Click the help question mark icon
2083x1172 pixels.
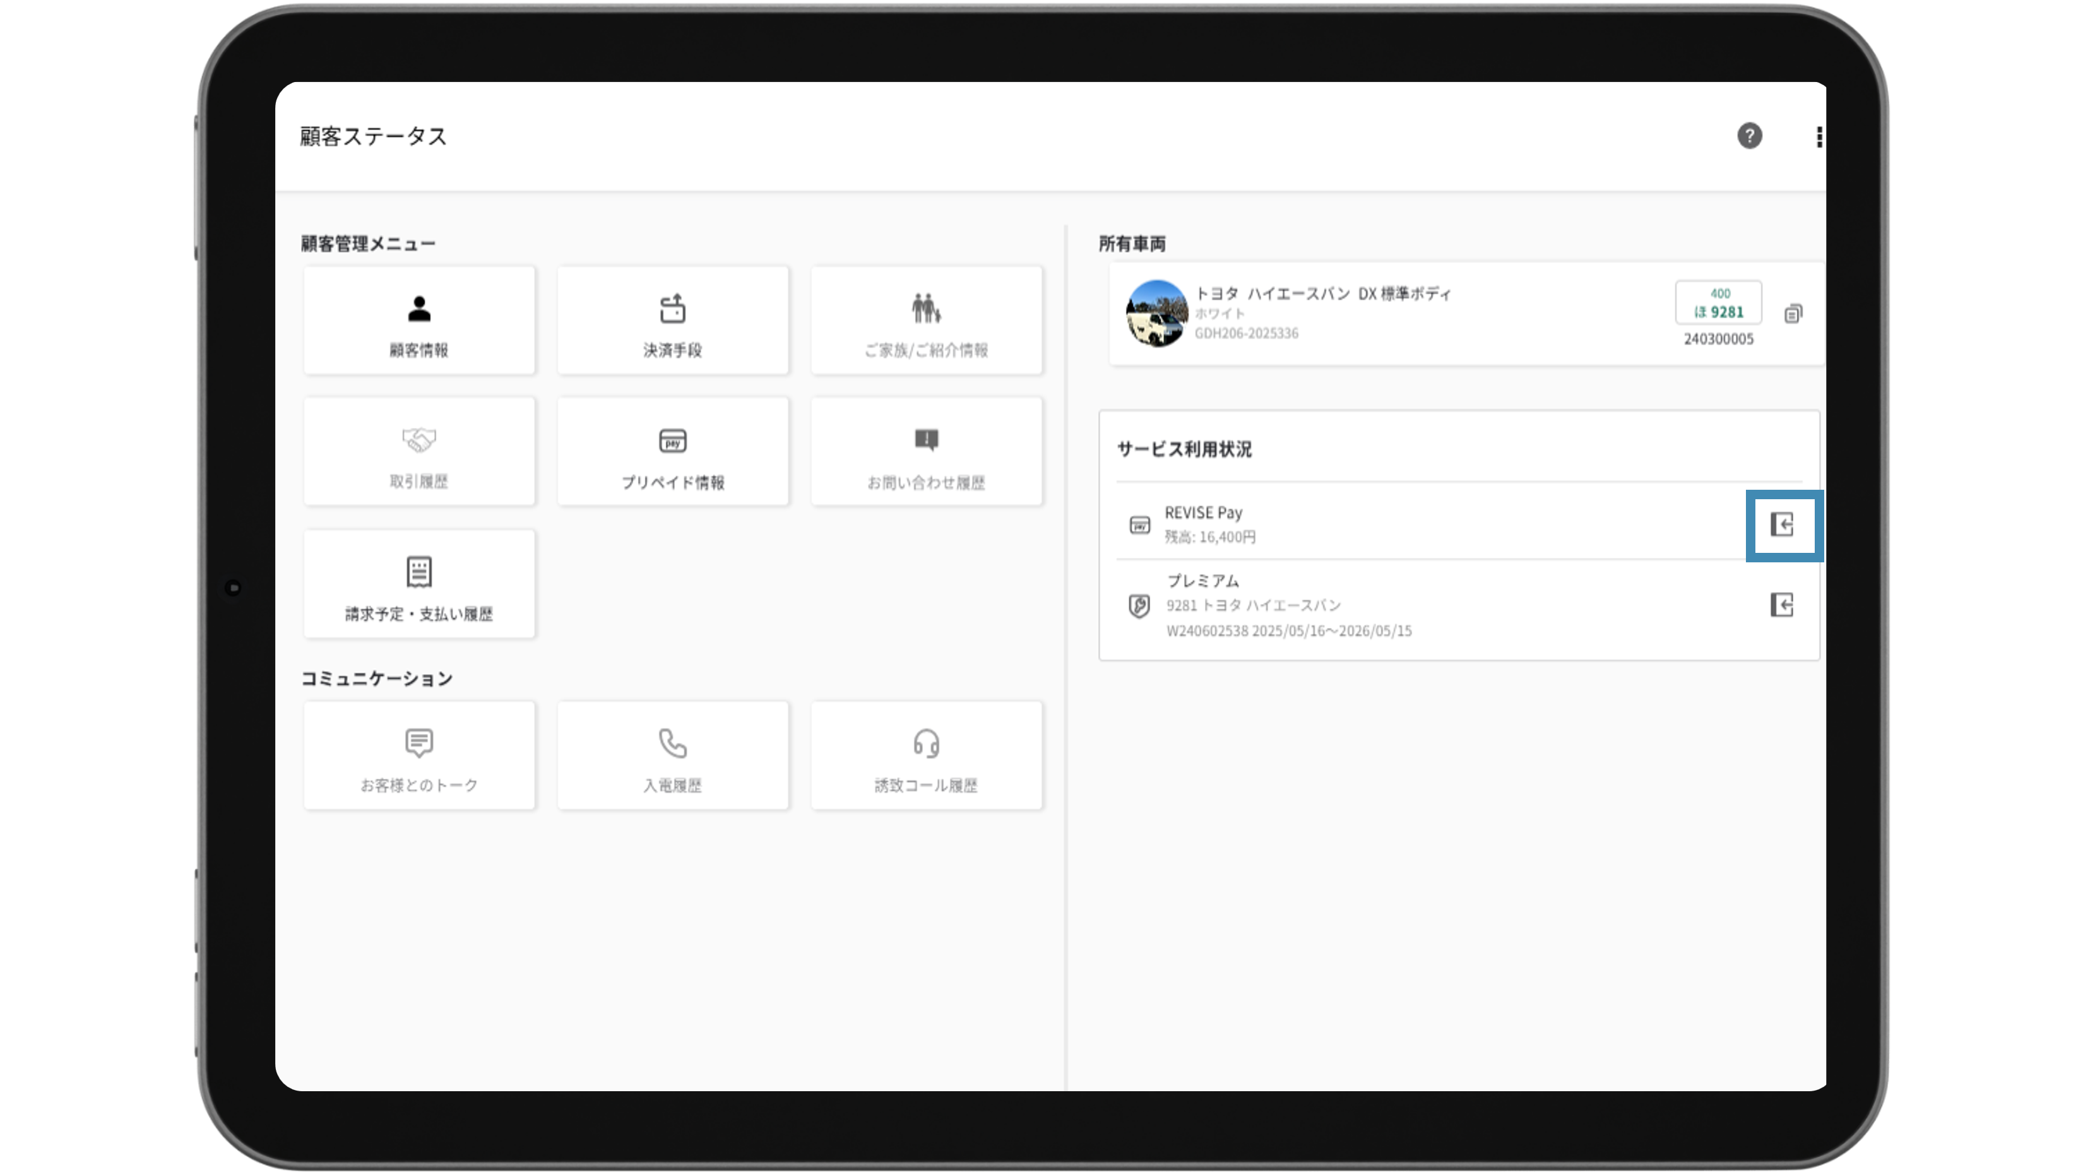1749,136
